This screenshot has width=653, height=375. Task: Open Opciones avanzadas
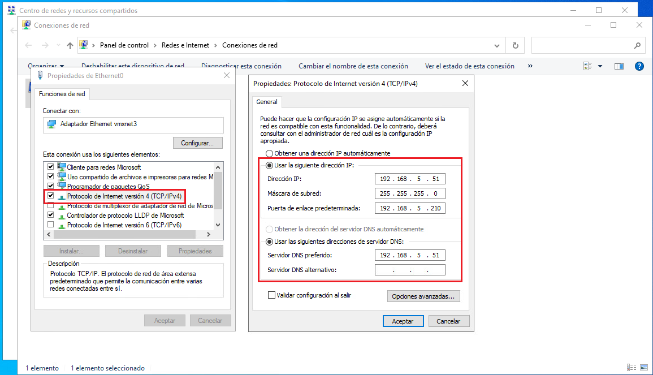423,296
